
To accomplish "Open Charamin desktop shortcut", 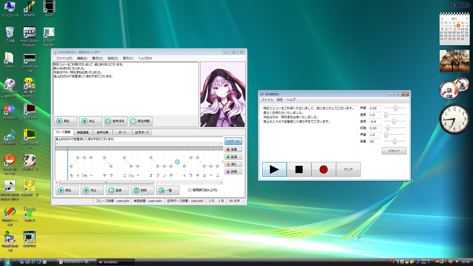I will [x=10, y=137].
